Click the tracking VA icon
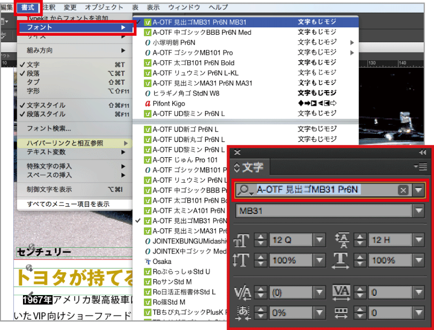The image size is (434, 330). (341, 293)
